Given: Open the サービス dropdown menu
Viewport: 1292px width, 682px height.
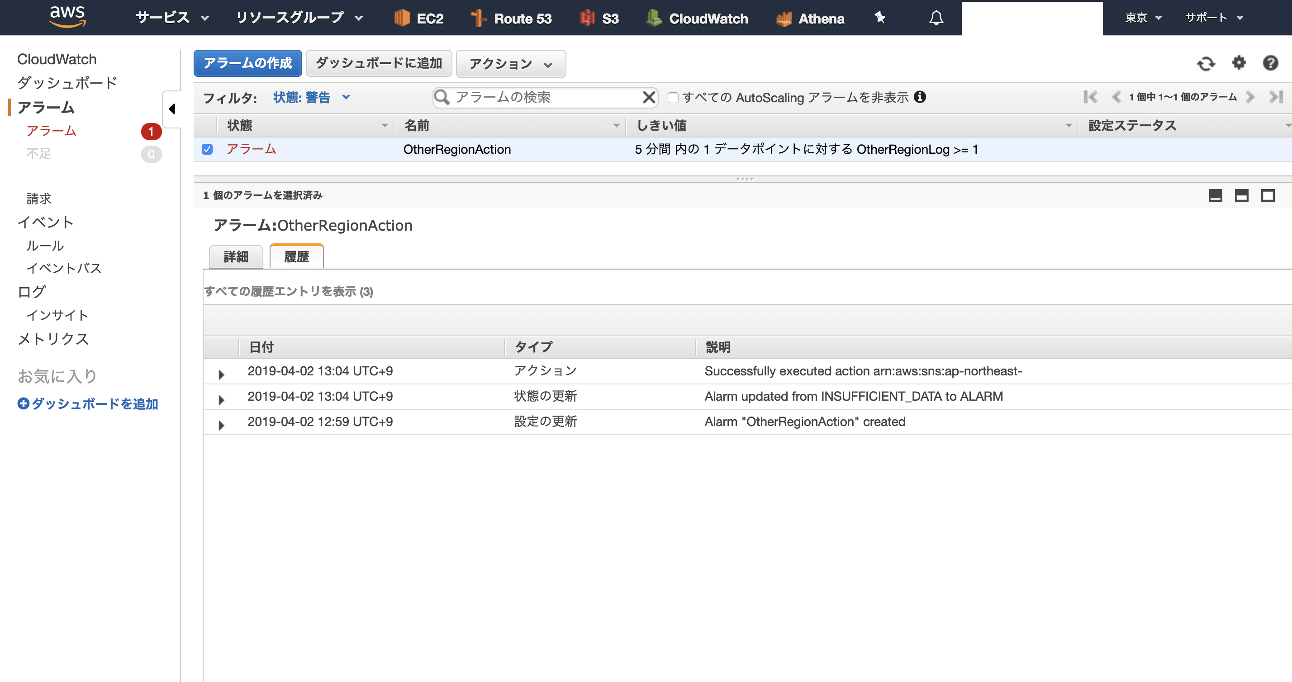Looking at the screenshot, I should [172, 18].
